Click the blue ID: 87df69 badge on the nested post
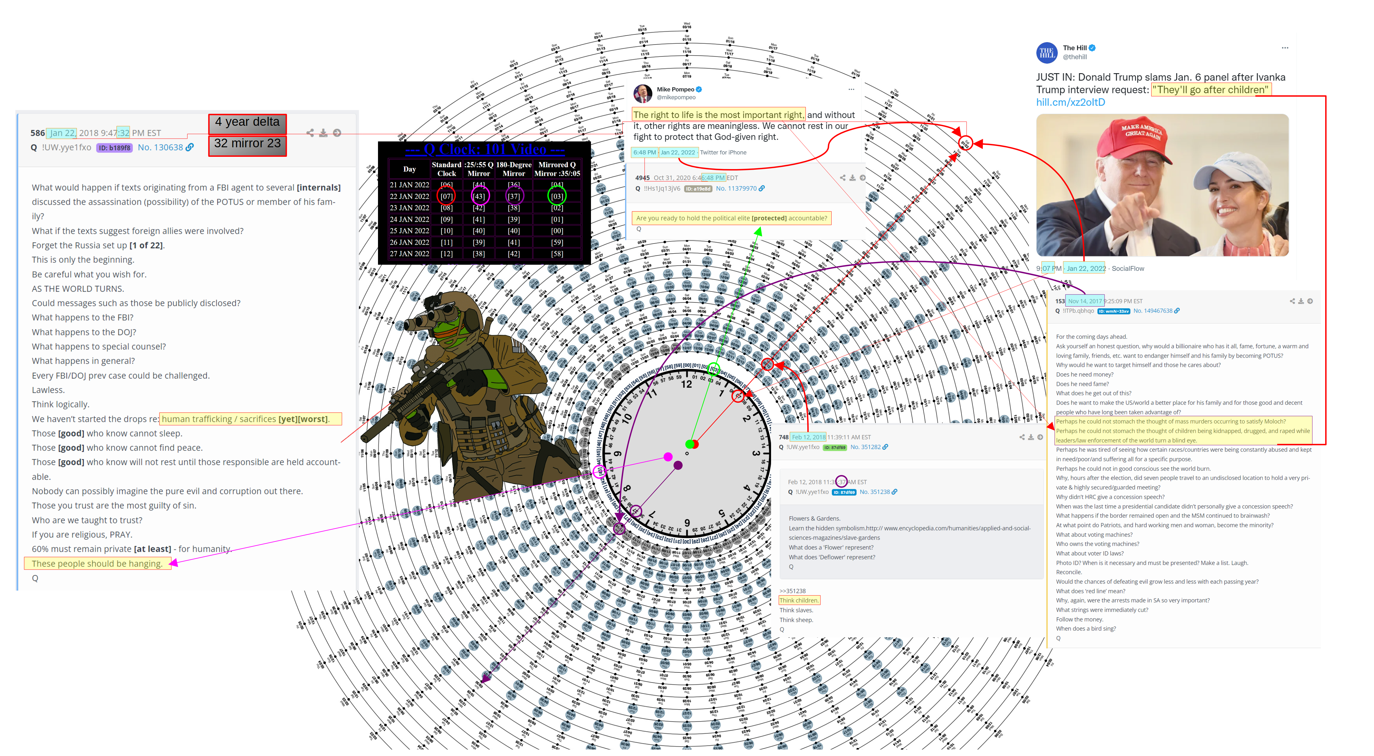Image resolution: width=1374 pixels, height=756 pixels. click(x=844, y=493)
